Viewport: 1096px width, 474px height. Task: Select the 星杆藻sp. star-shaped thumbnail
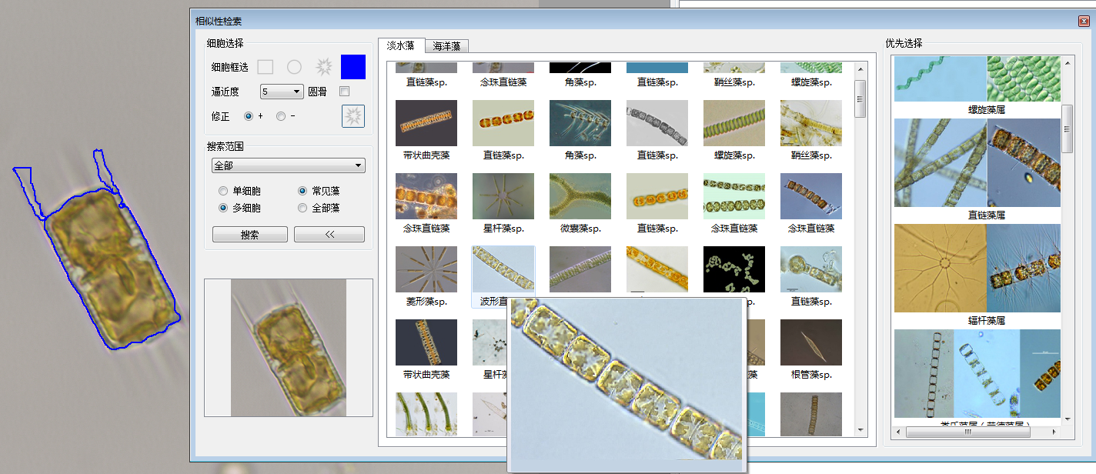tap(503, 196)
